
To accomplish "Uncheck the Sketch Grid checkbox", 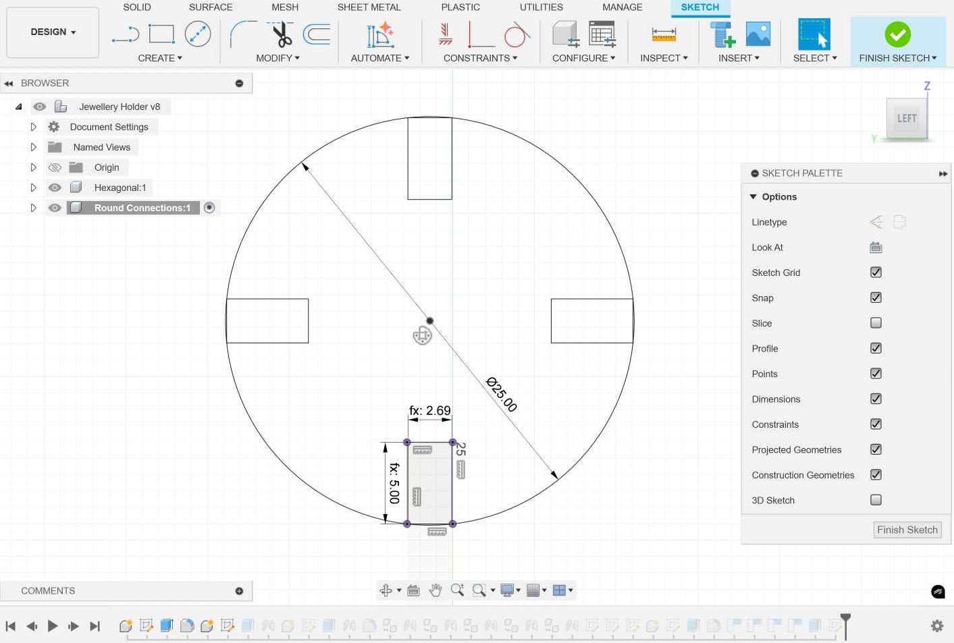I will 876,273.
